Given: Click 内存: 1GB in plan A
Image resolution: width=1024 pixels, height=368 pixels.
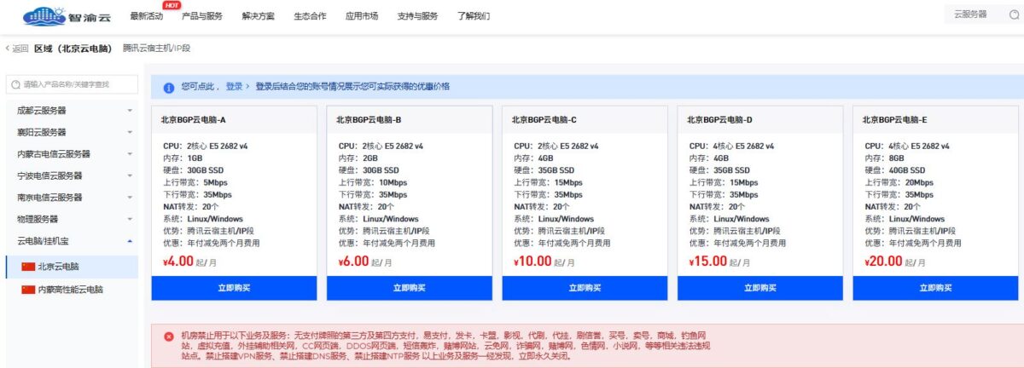Looking at the screenshot, I should (x=183, y=158).
